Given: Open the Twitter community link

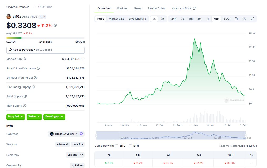Looking at the screenshot, I should pos(77,165).
